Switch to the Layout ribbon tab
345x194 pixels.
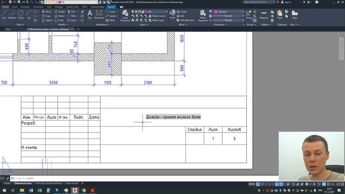tap(111, 7)
